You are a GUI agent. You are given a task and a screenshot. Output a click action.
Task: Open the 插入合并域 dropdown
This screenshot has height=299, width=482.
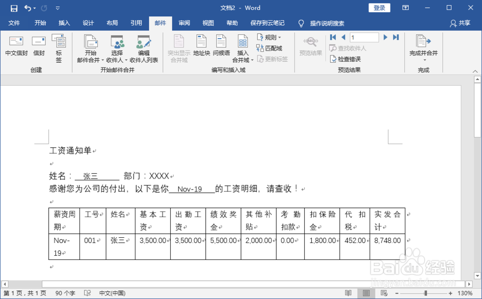point(243,48)
